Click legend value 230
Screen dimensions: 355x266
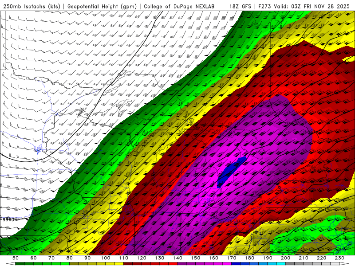(339, 258)
